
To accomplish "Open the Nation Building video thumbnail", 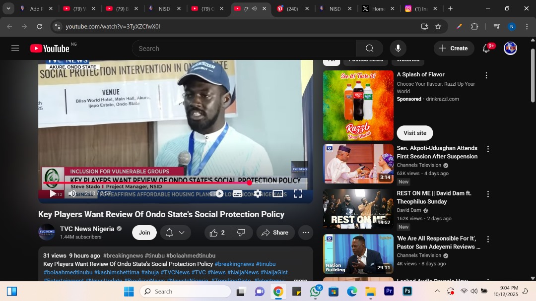I will point(358,254).
